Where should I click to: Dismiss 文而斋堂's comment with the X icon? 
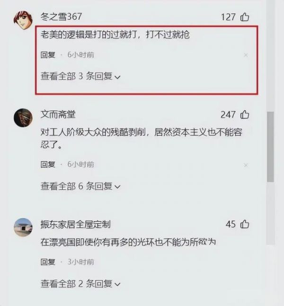coord(246,165)
